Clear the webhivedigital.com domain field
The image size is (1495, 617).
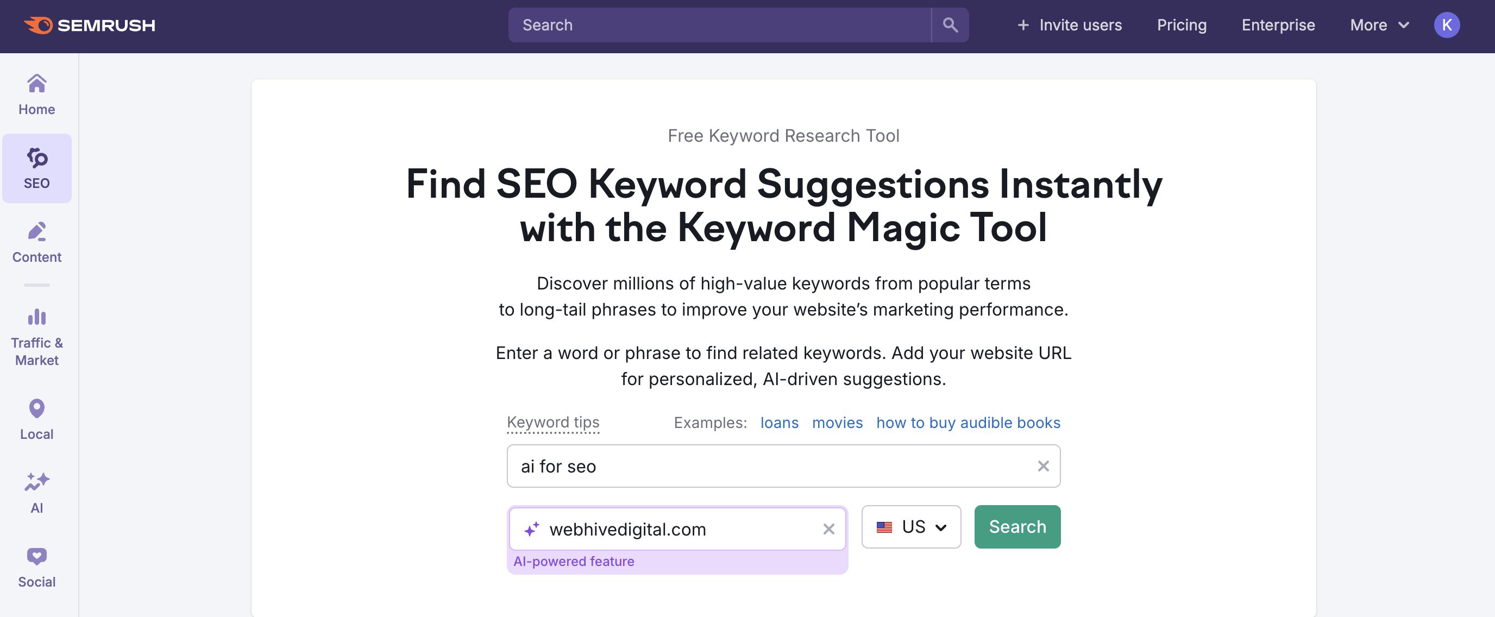828,529
